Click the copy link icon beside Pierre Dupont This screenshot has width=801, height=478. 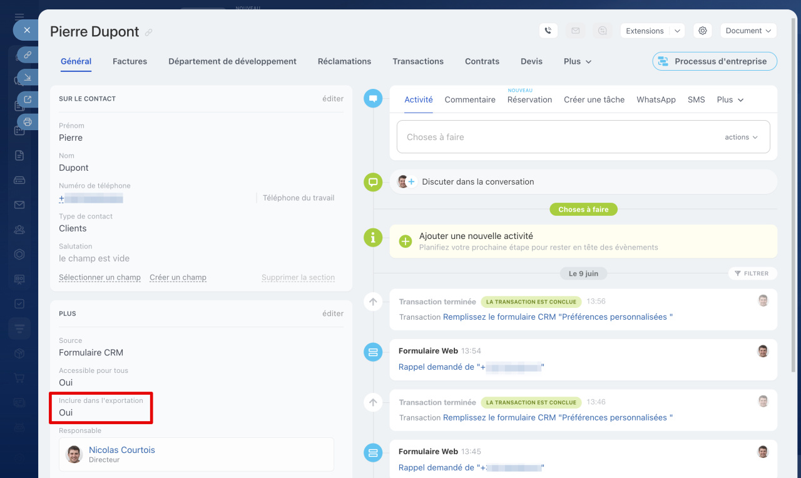pos(148,33)
